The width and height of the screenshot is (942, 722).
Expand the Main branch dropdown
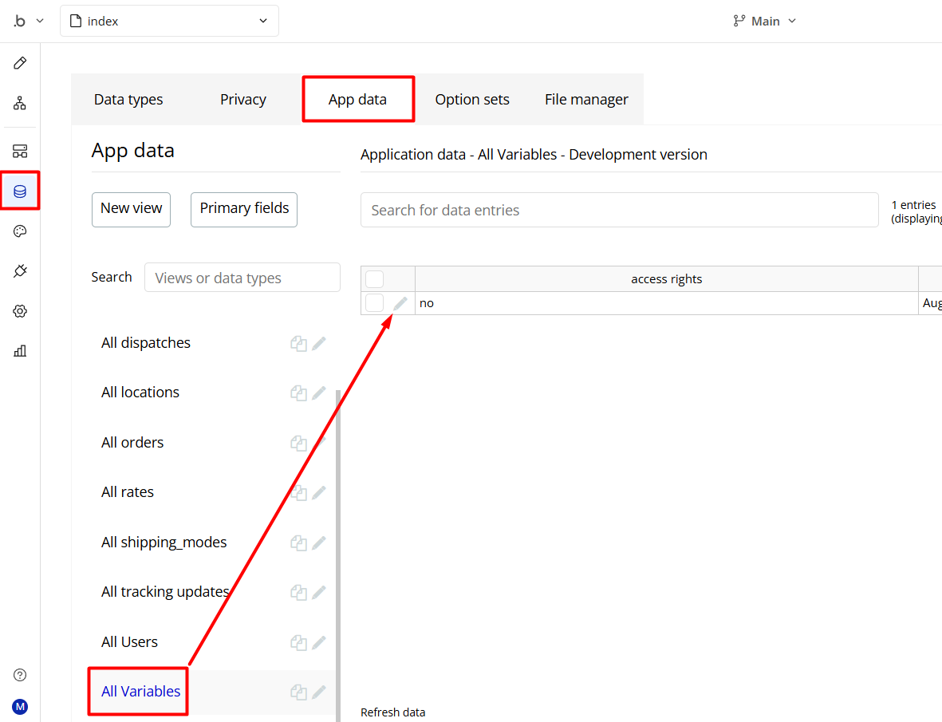(x=765, y=22)
